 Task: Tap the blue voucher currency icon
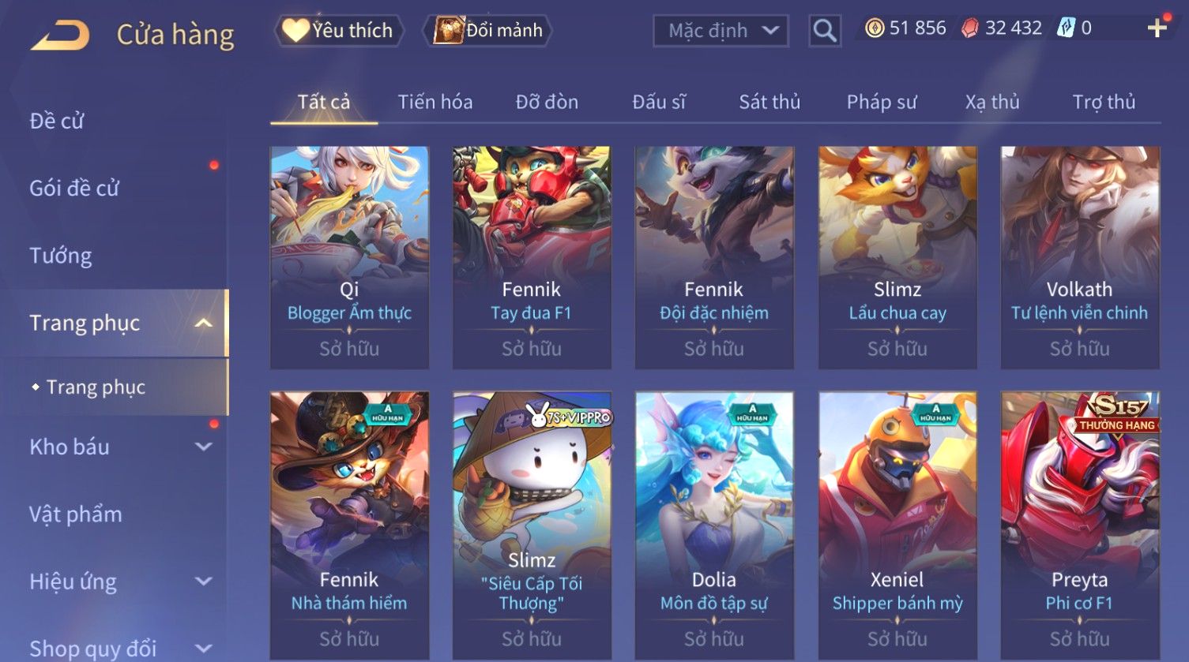(1066, 28)
